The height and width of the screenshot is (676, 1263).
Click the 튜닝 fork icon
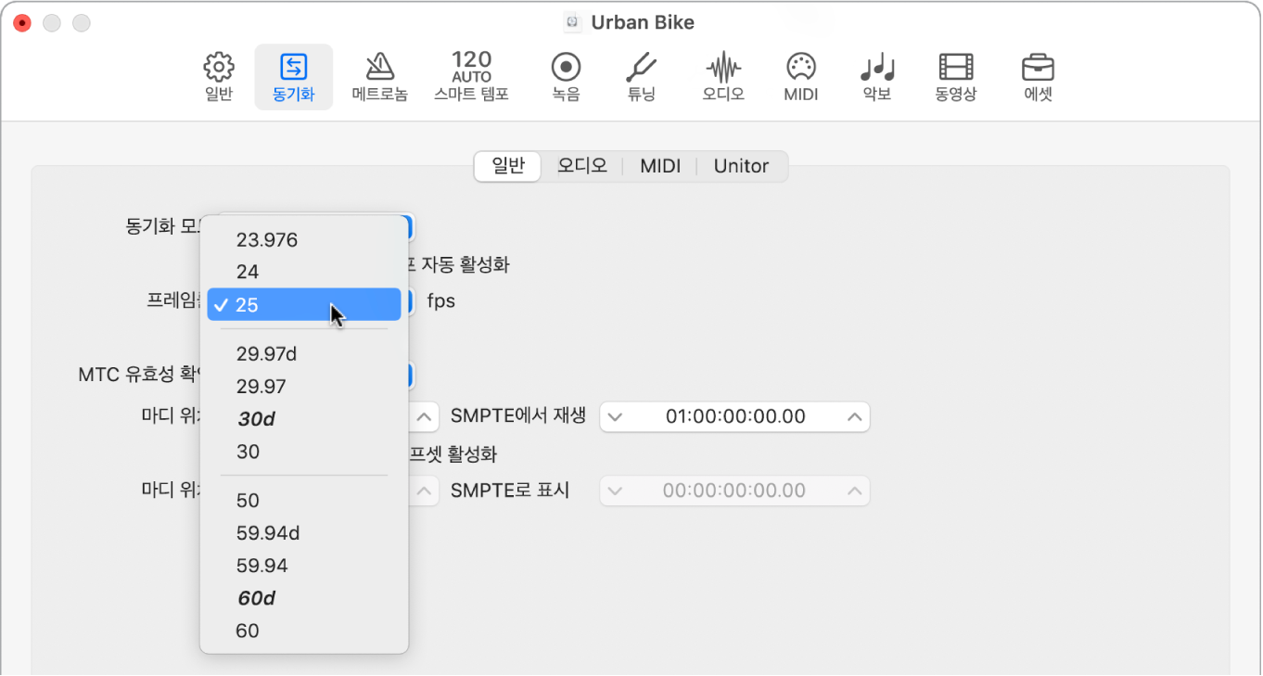pyautogui.click(x=644, y=76)
